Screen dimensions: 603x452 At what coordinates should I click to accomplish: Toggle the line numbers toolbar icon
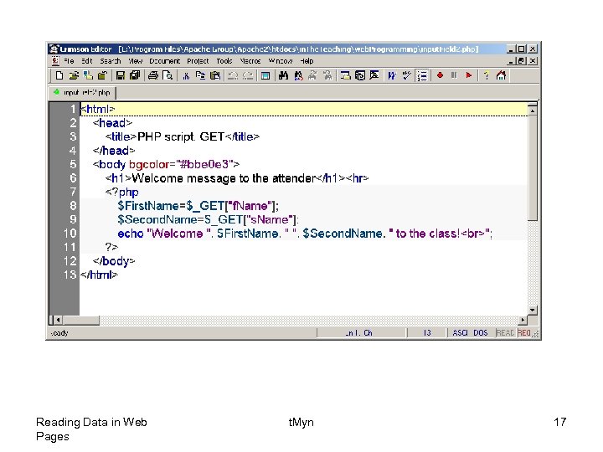point(422,75)
